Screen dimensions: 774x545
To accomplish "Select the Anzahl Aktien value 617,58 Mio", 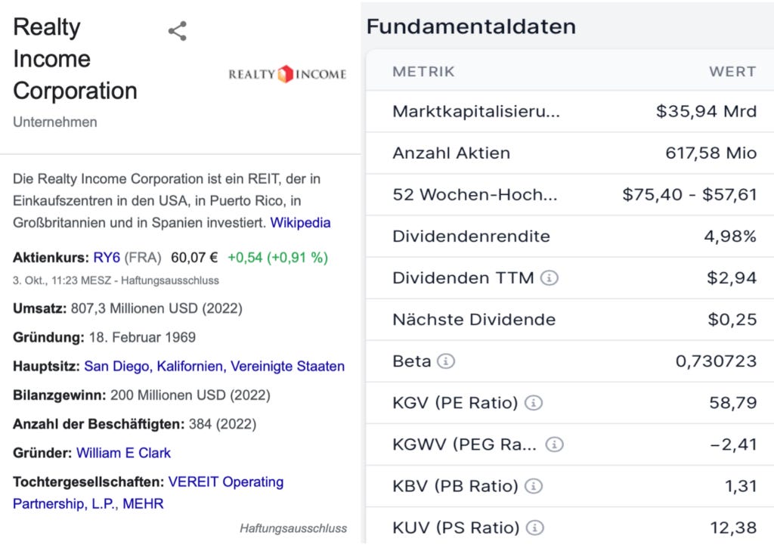I will tap(711, 153).
